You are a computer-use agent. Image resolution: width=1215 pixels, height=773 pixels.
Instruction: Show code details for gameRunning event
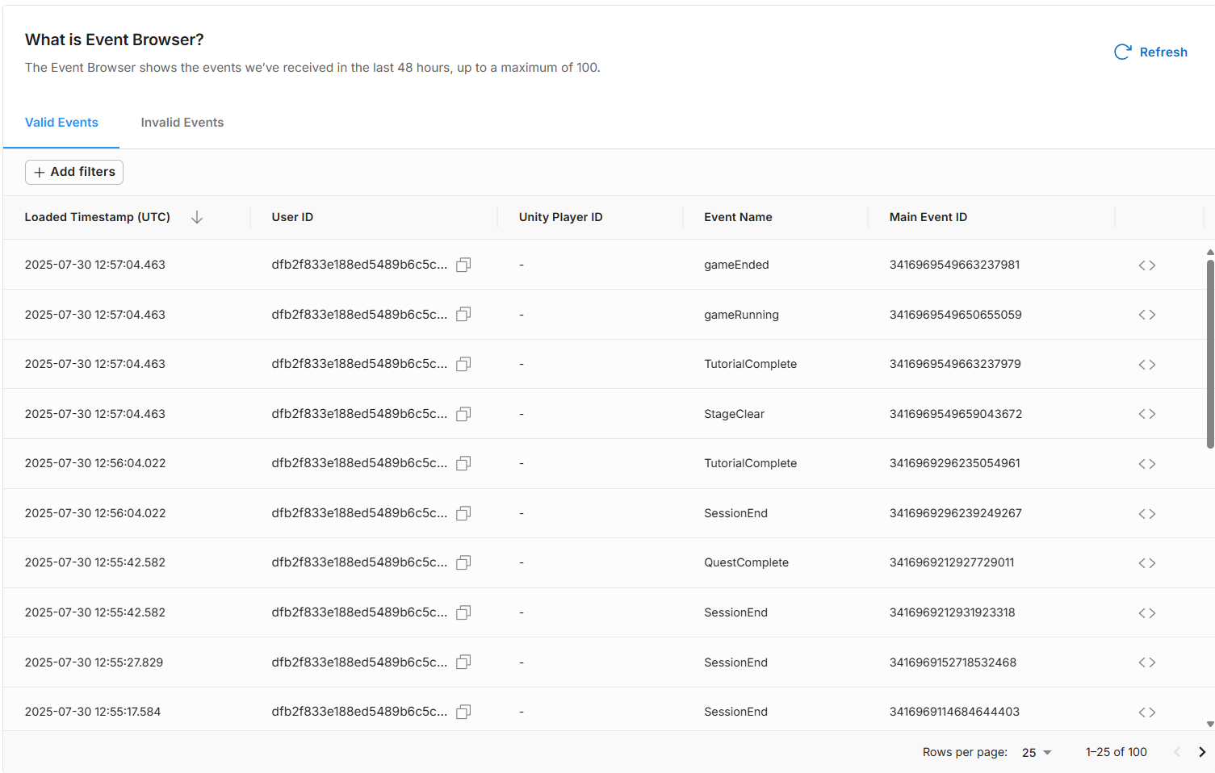[1146, 315]
